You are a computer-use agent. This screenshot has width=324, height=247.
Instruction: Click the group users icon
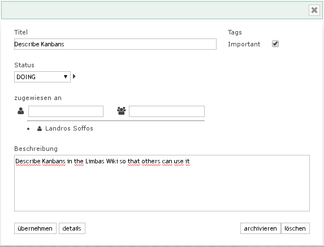[x=122, y=111]
